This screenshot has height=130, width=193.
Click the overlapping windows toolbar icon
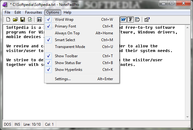[x=137, y=19]
